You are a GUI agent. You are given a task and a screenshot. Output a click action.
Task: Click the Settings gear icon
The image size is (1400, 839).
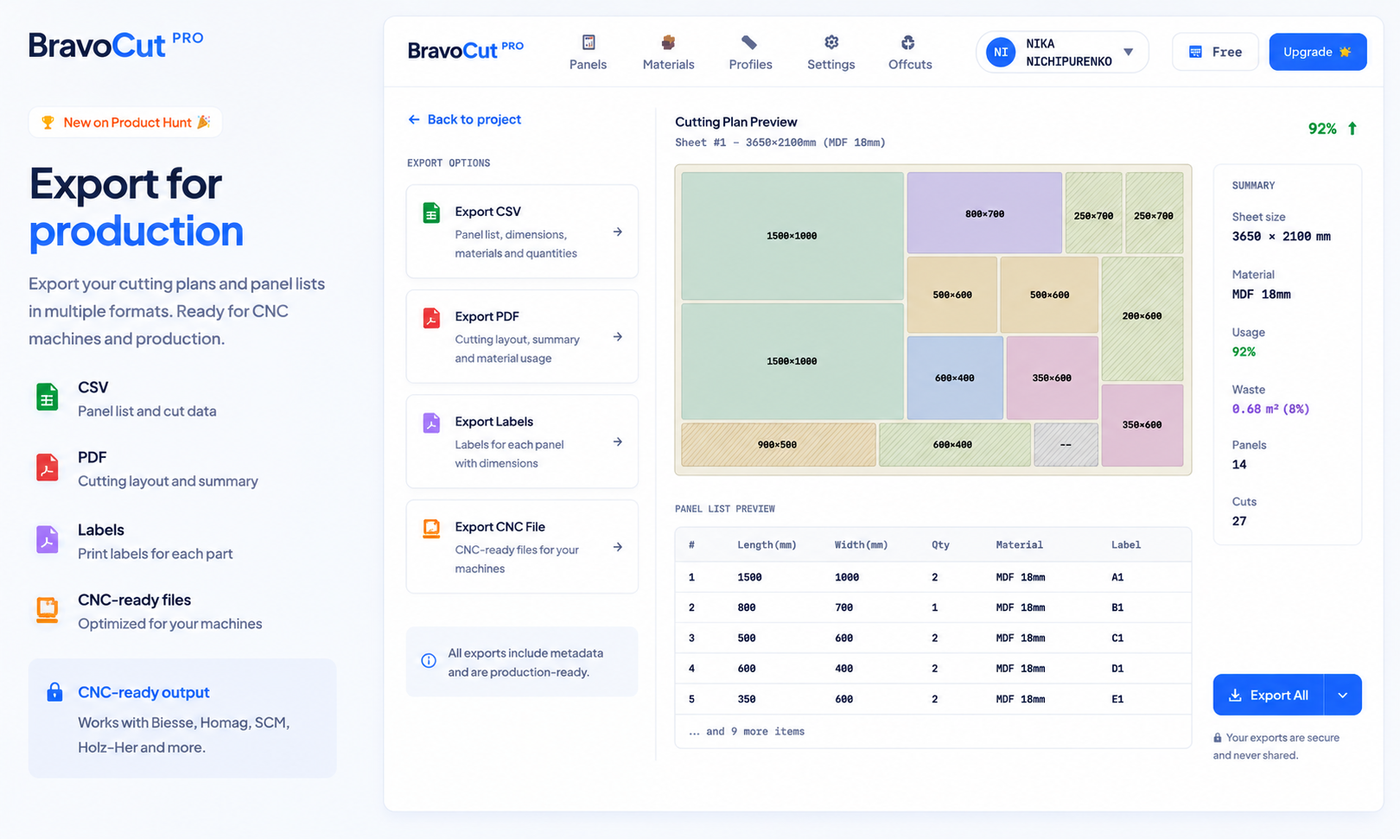coord(831,42)
